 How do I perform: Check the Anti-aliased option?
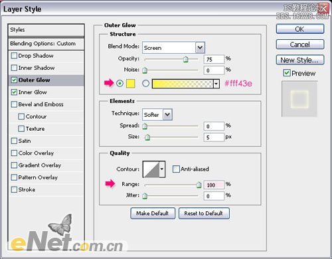click(x=176, y=169)
